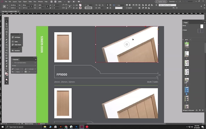Open the object style dropdown
Image resolution: width=206 pixels, height=129 pixels.
click(177, 5)
